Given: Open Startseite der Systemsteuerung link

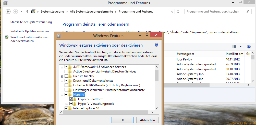Looking at the screenshot, I should 31,22.
